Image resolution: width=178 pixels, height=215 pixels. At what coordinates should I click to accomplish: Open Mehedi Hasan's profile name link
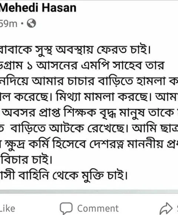click(x=38, y=8)
